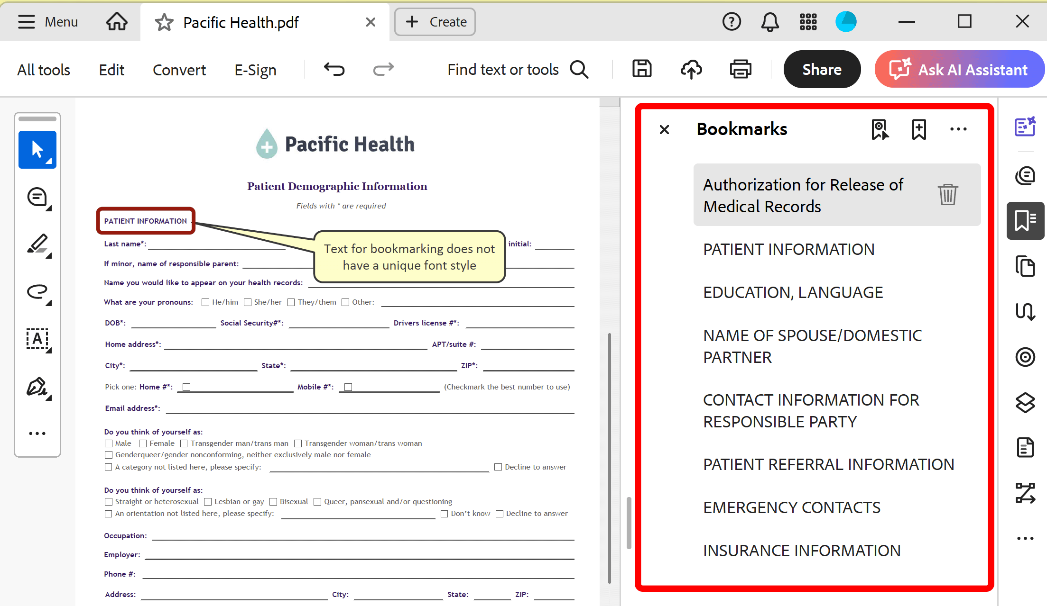Open the Convert tab

[x=179, y=70]
